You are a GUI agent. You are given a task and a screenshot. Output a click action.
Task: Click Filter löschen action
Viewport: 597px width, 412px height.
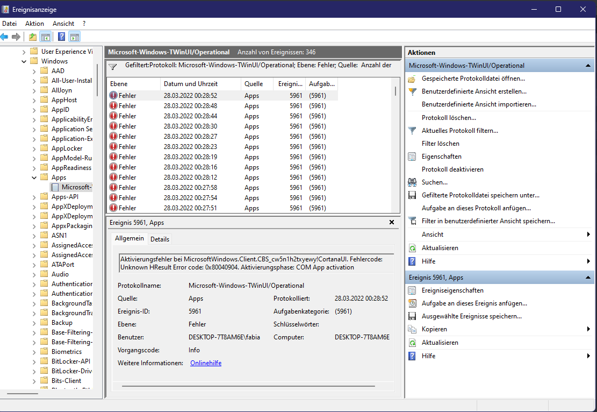point(441,144)
